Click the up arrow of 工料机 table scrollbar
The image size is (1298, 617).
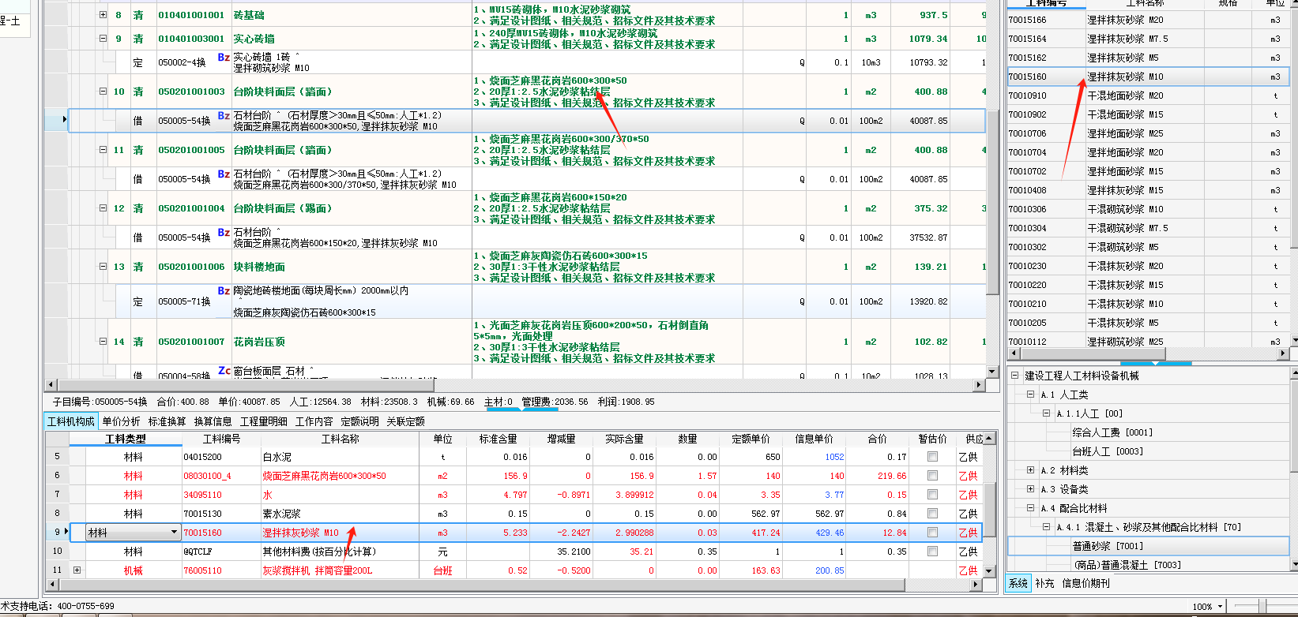click(988, 438)
